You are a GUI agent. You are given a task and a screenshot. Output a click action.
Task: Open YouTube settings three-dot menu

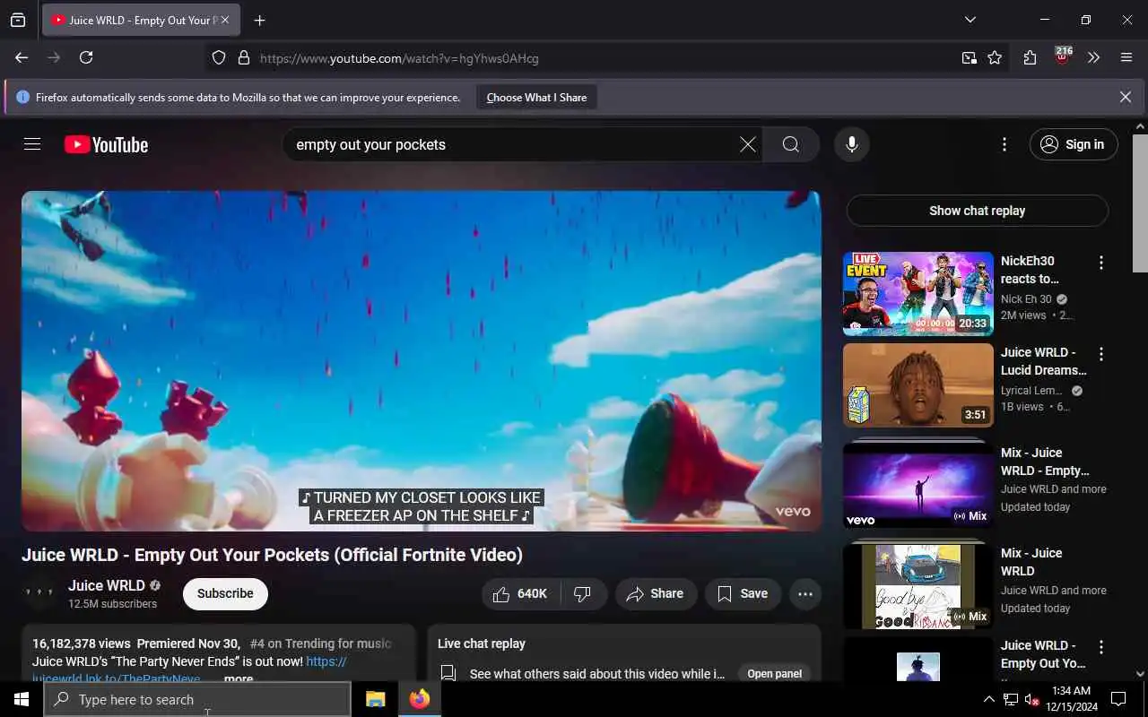tap(1004, 144)
